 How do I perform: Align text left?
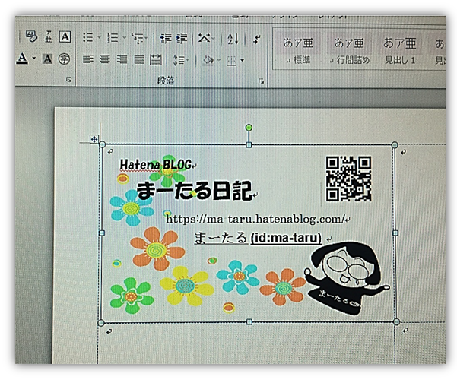[88, 59]
